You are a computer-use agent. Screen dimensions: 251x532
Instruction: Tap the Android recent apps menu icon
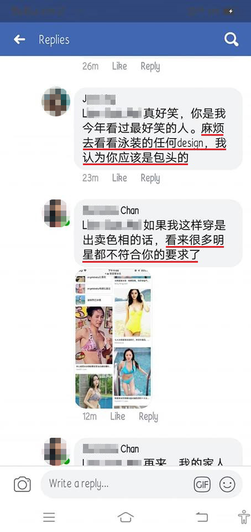click(49, 516)
